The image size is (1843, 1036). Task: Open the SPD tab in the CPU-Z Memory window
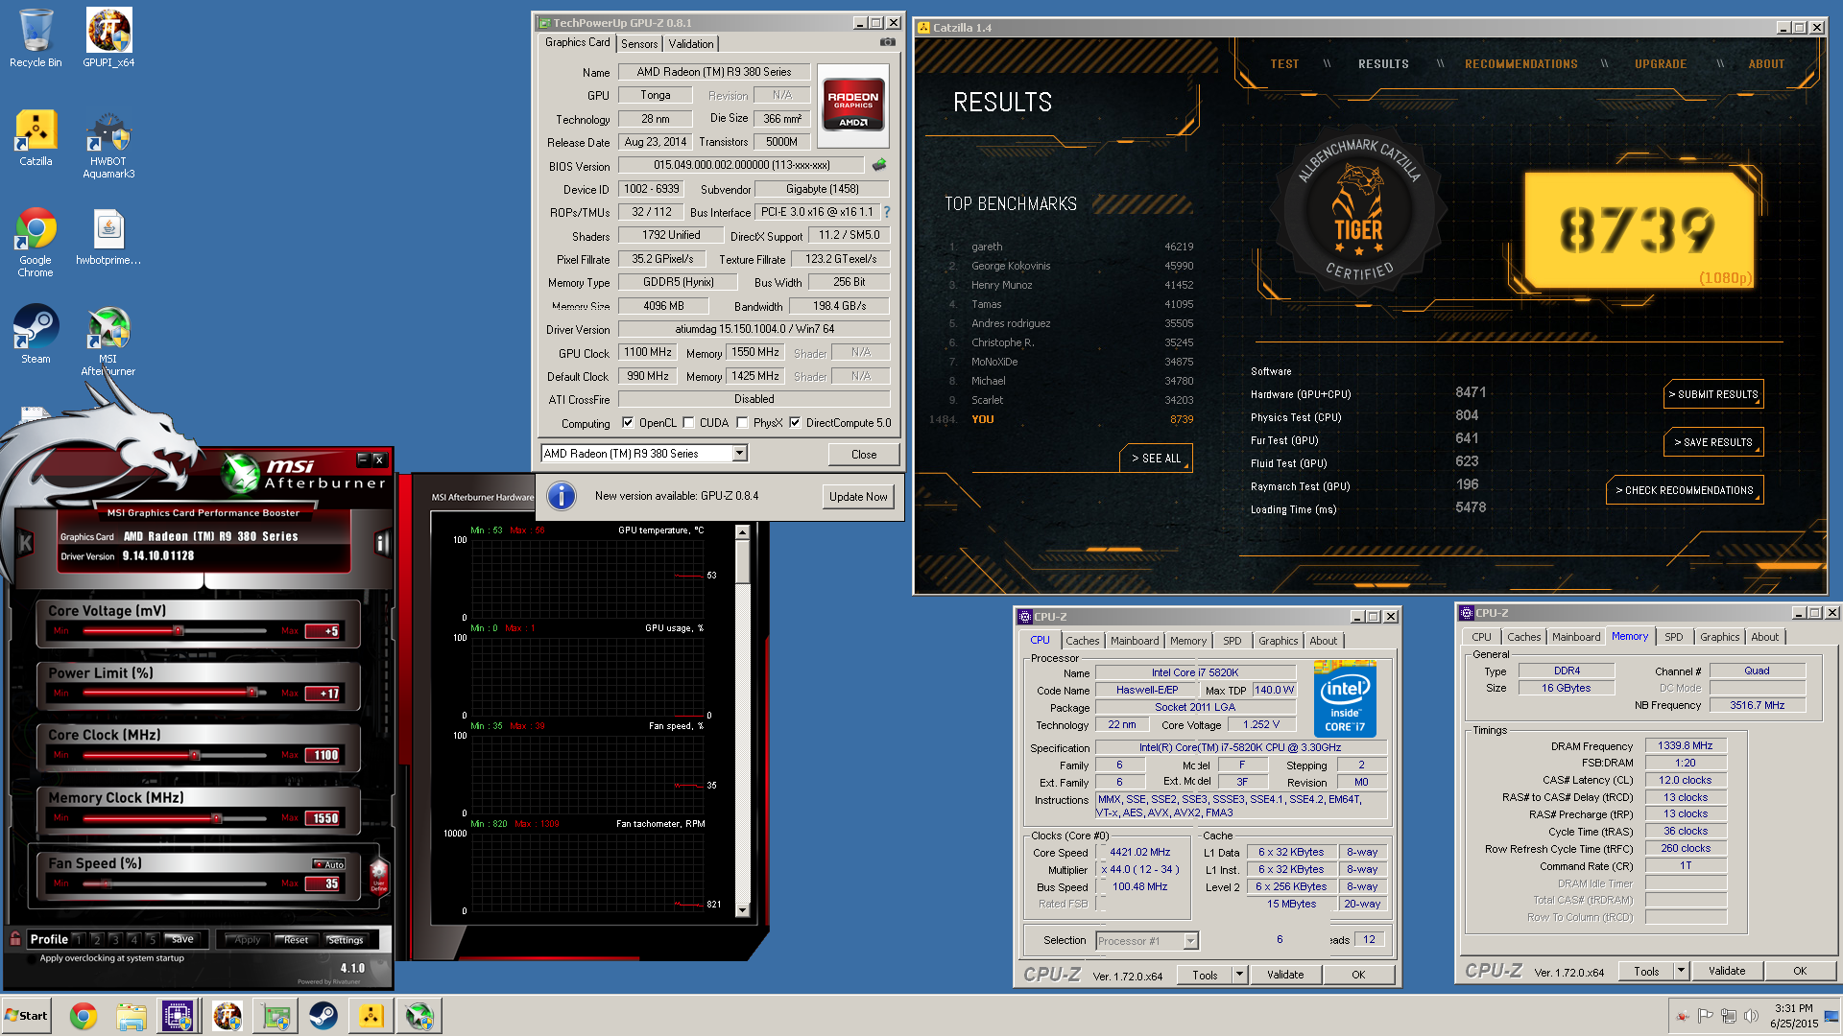pyautogui.click(x=1673, y=637)
